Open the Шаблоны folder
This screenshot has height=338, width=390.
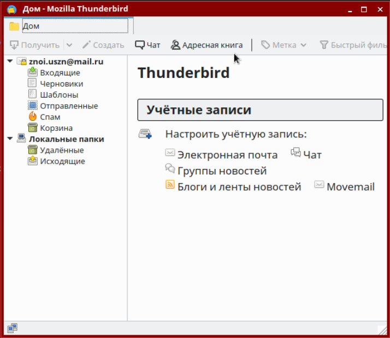(59, 95)
